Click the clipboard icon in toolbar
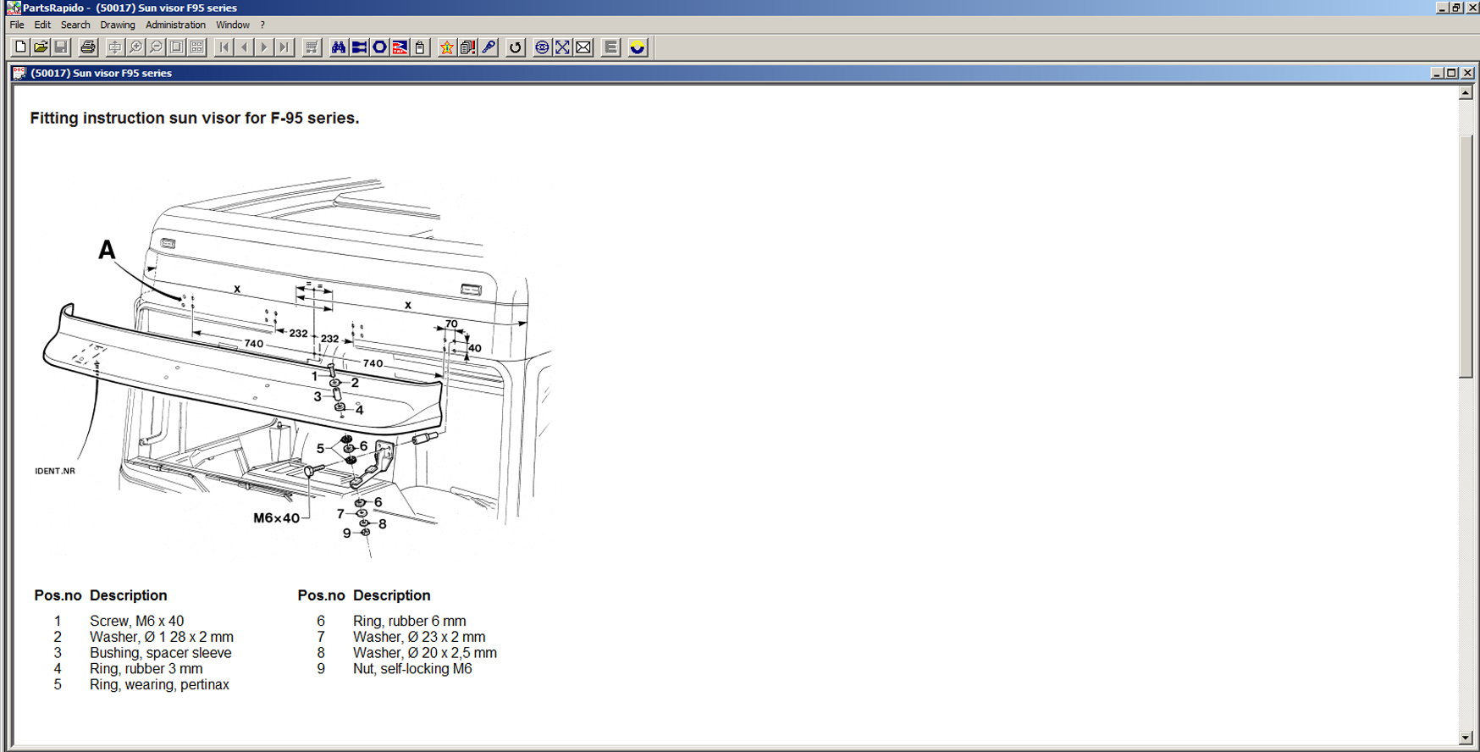1480x752 pixels. coord(420,47)
